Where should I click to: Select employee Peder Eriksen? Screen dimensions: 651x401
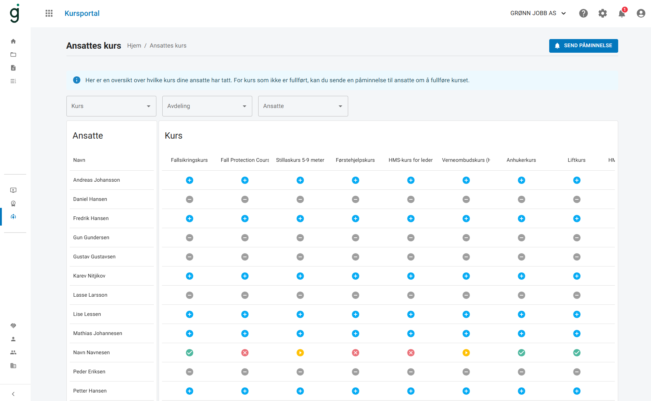89,372
